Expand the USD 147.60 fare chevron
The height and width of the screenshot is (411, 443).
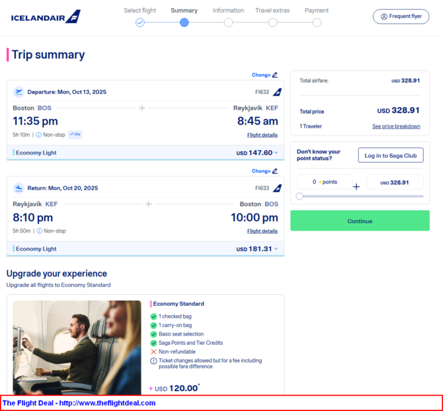click(x=276, y=153)
